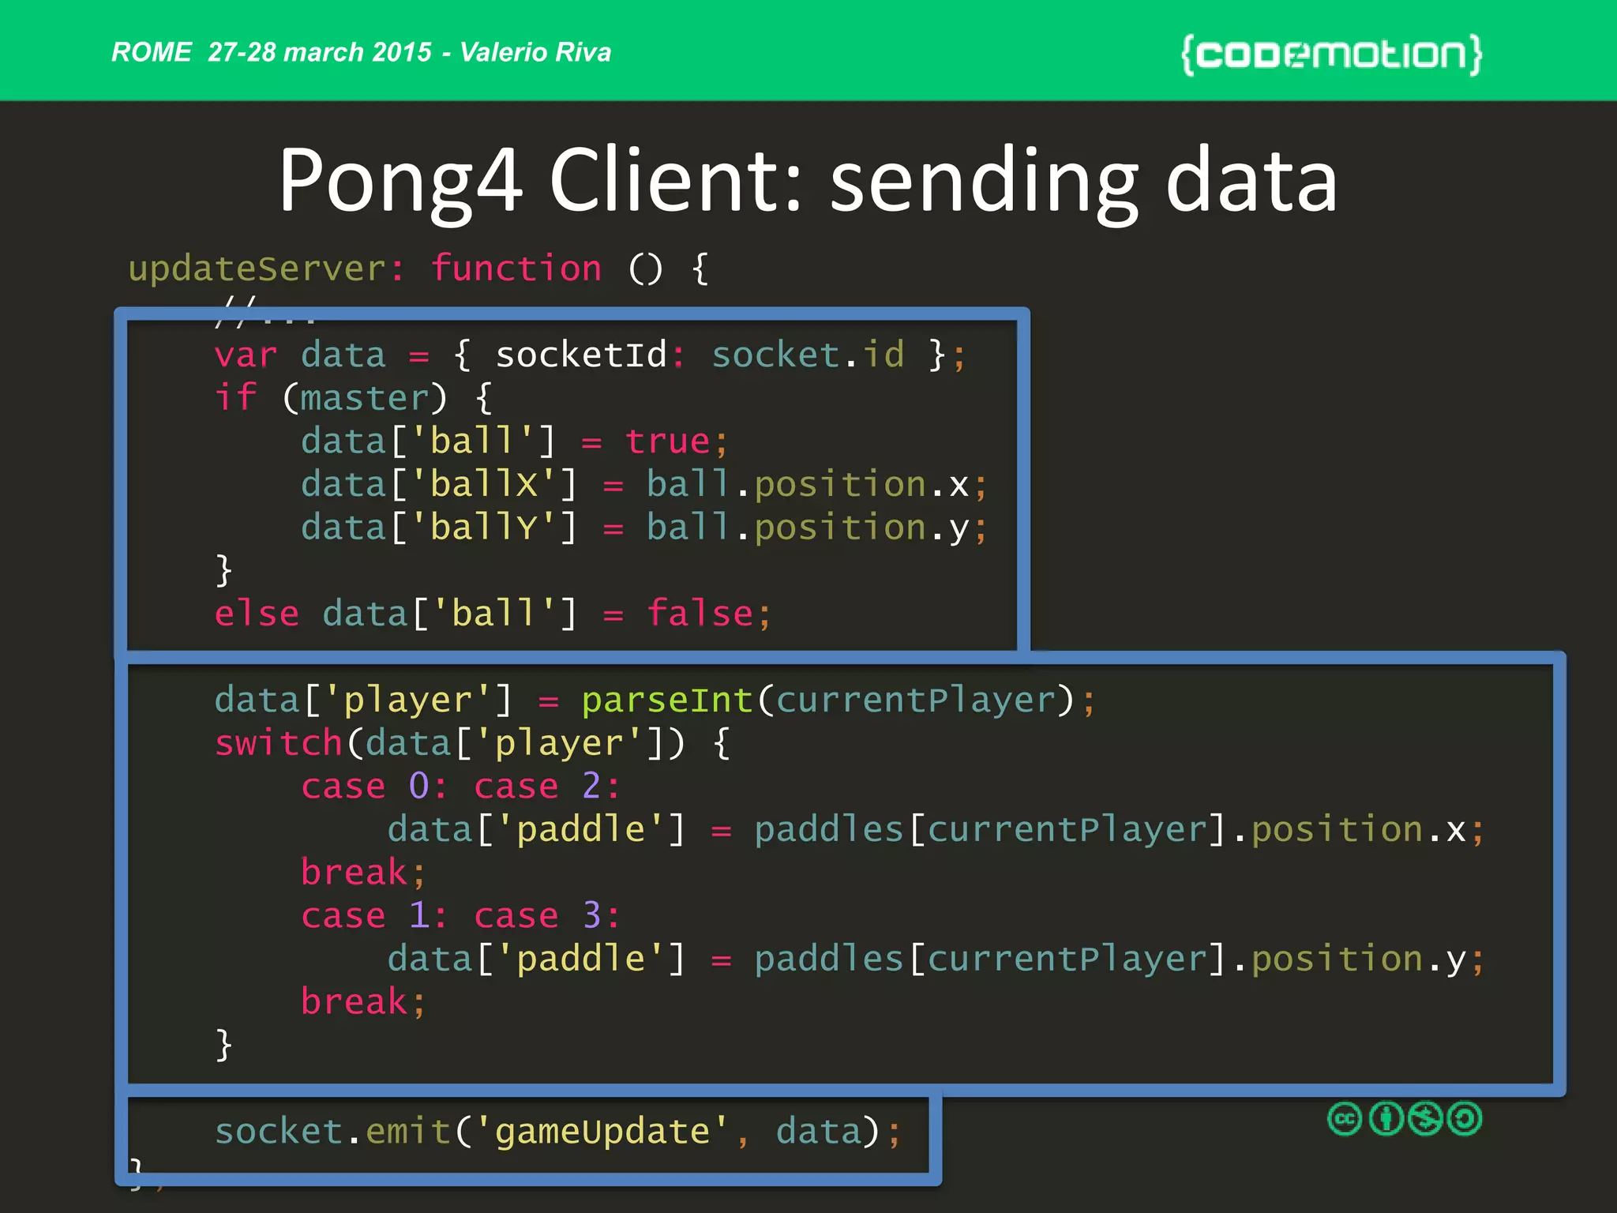This screenshot has width=1617, height=1213.
Task: Click the line "data['ball'] = true;"
Action: (514, 441)
